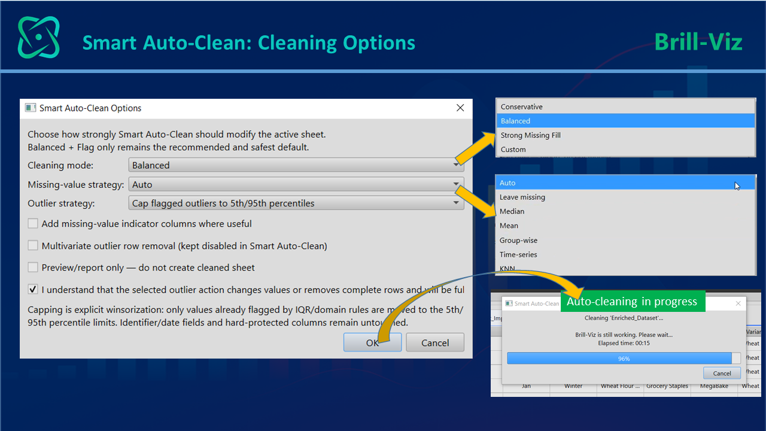Click the Winter cell in the sheet
The width and height of the screenshot is (766, 431).
coord(573,386)
